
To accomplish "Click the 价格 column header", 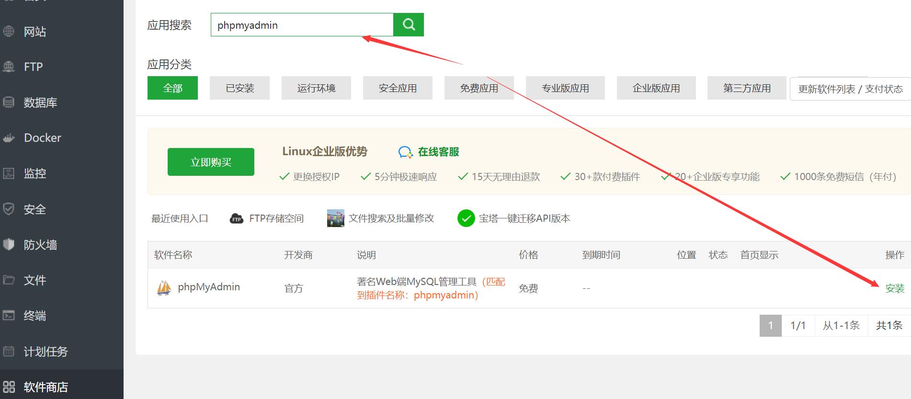I will [528, 255].
